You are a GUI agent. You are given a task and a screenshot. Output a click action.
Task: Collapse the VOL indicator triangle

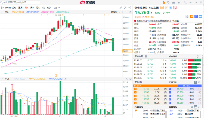pos(2,79)
